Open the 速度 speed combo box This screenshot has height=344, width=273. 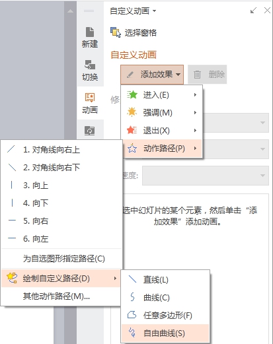[x=206, y=176]
